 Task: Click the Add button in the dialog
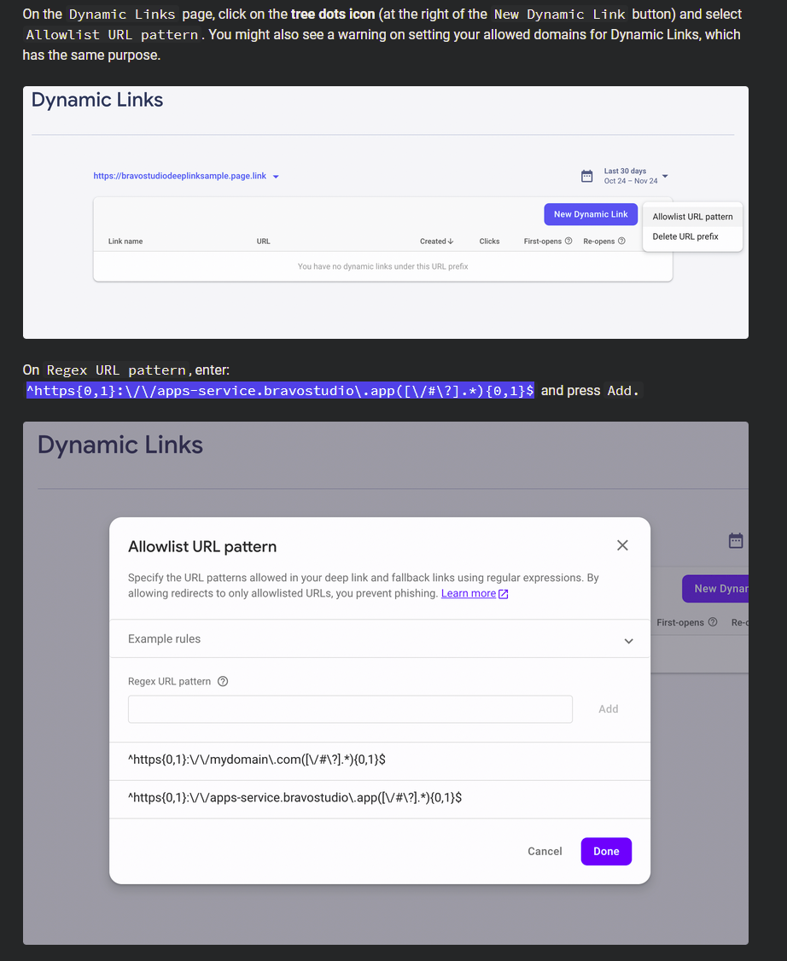click(608, 709)
